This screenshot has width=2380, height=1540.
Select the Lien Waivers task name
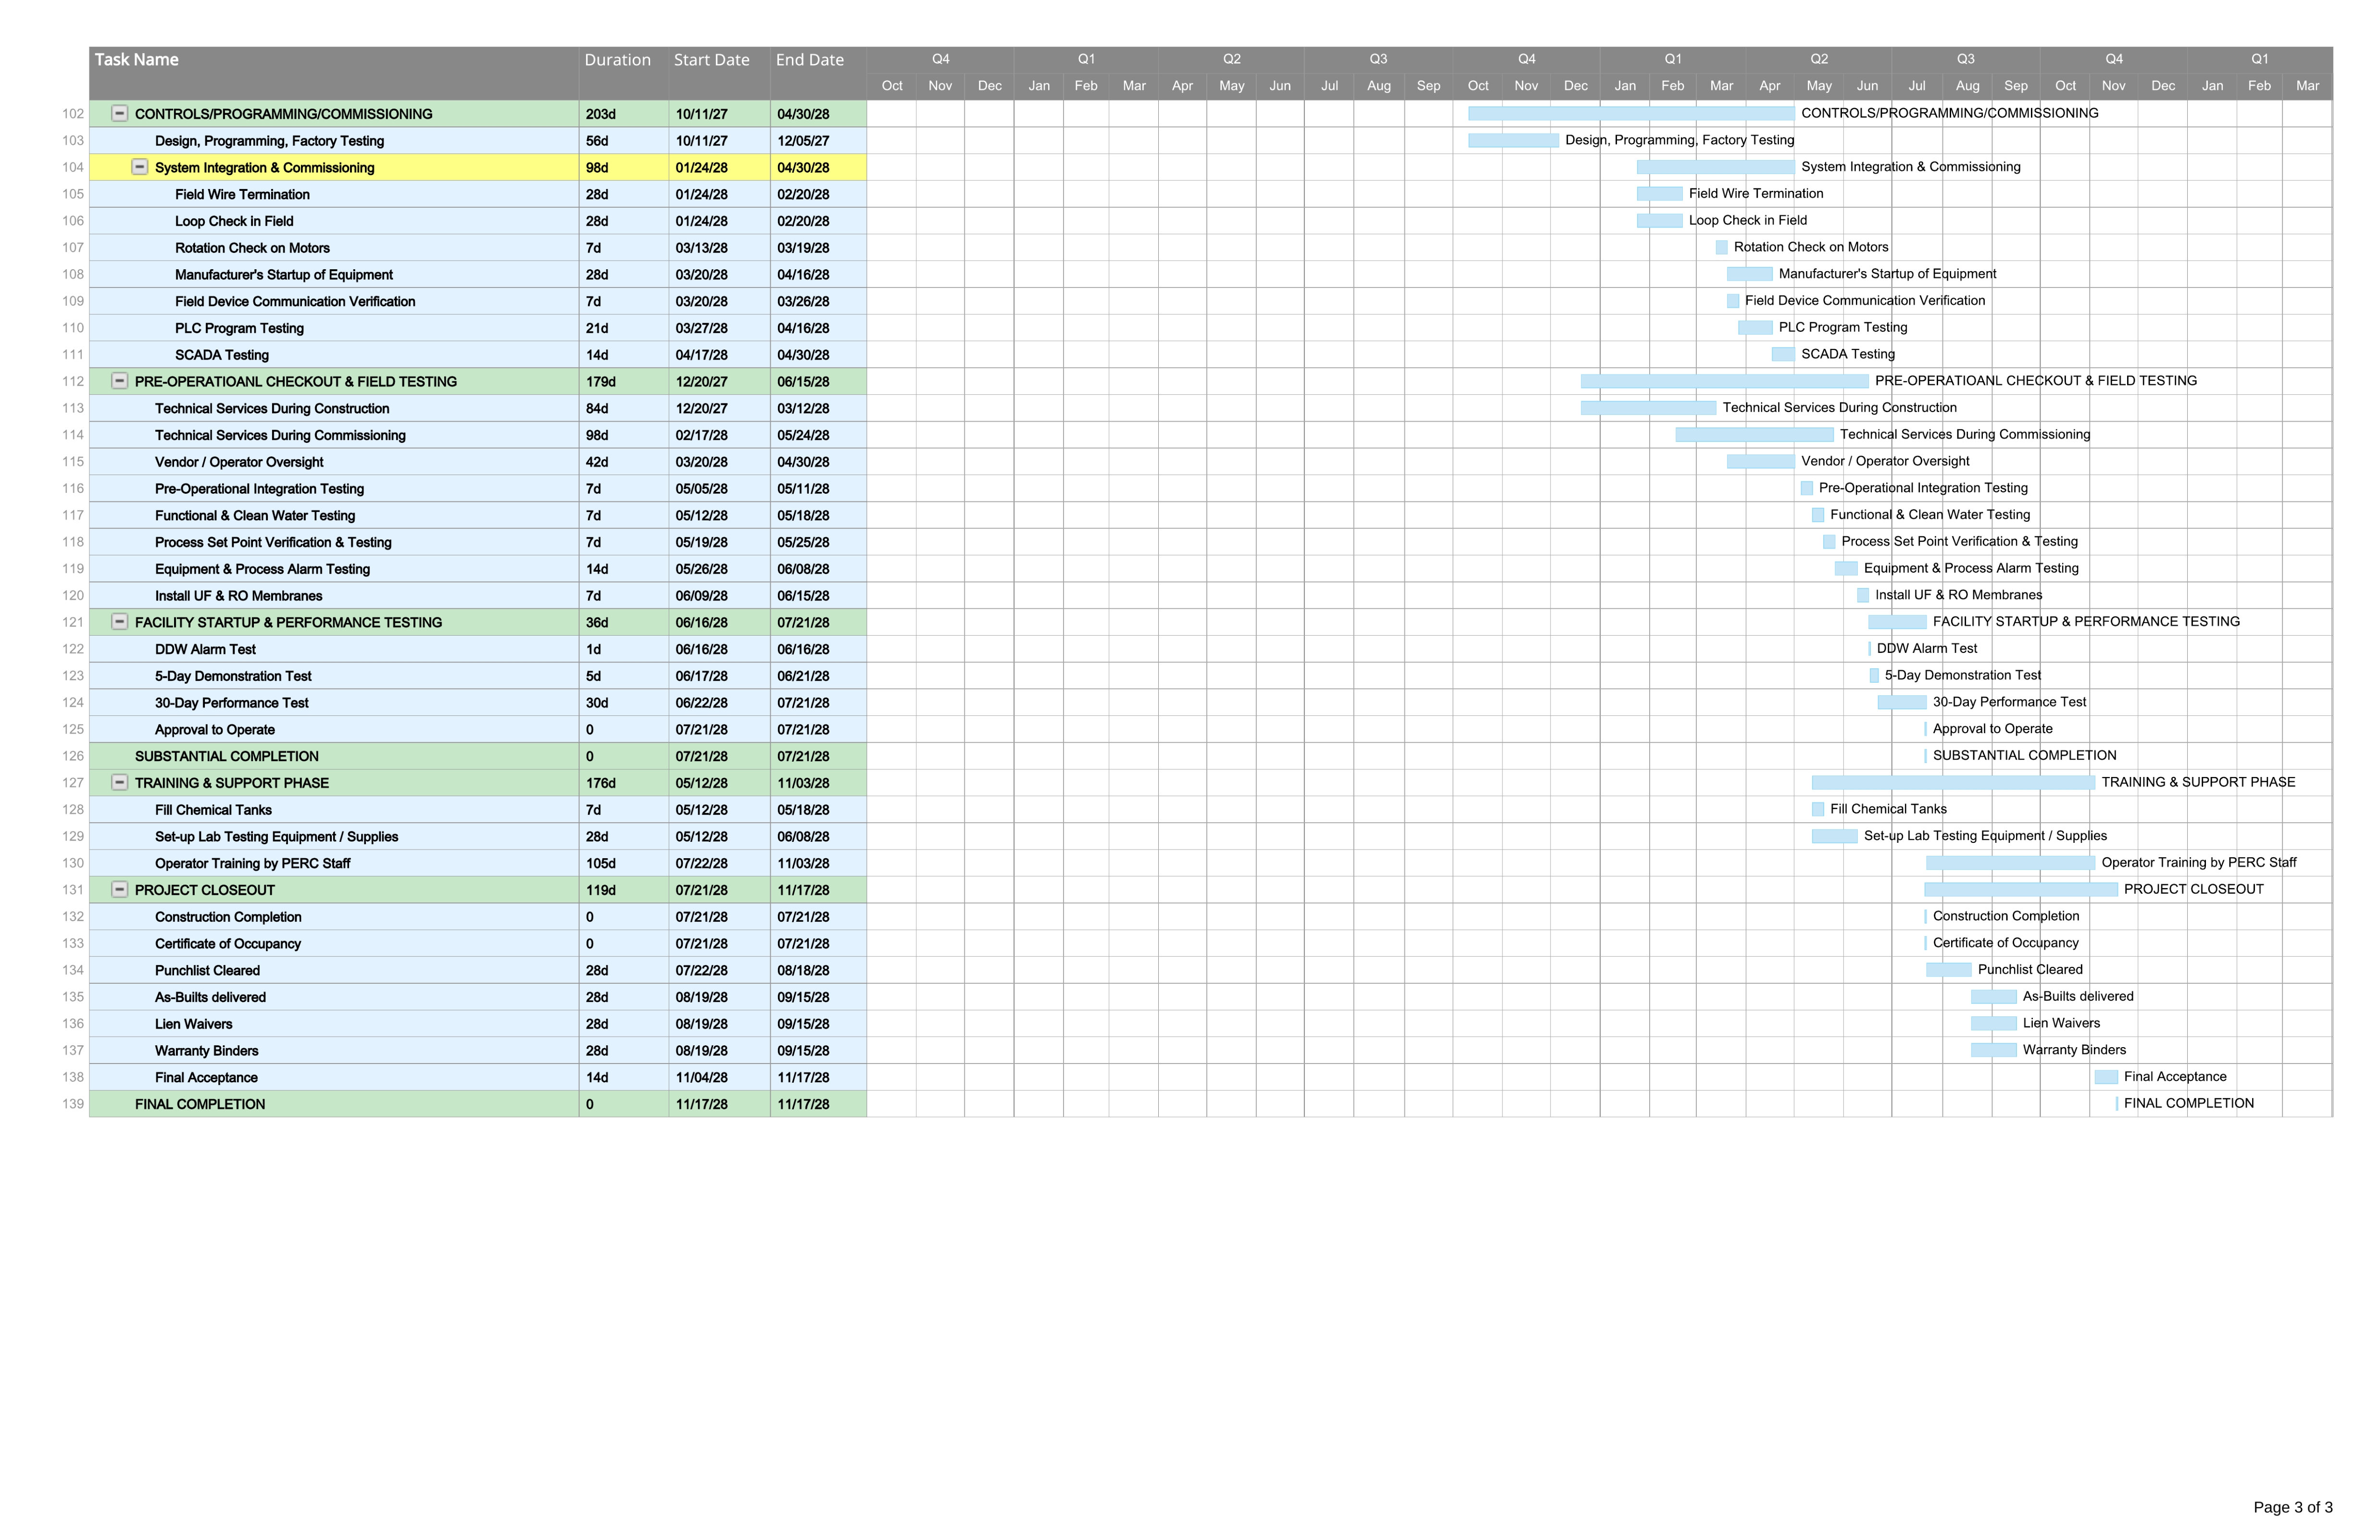click(193, 1024)
